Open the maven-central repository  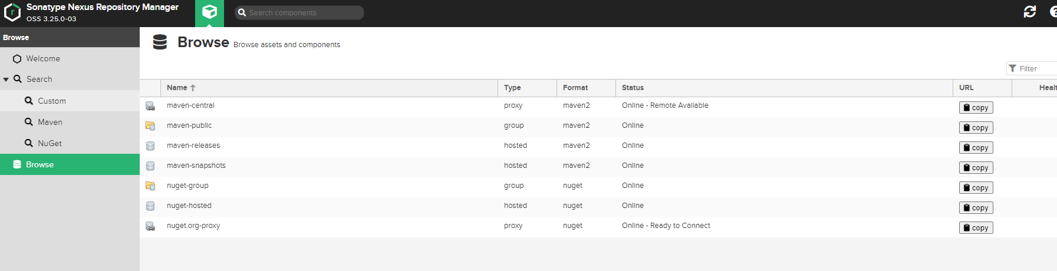pyautogui.click(x=190, y=105)
